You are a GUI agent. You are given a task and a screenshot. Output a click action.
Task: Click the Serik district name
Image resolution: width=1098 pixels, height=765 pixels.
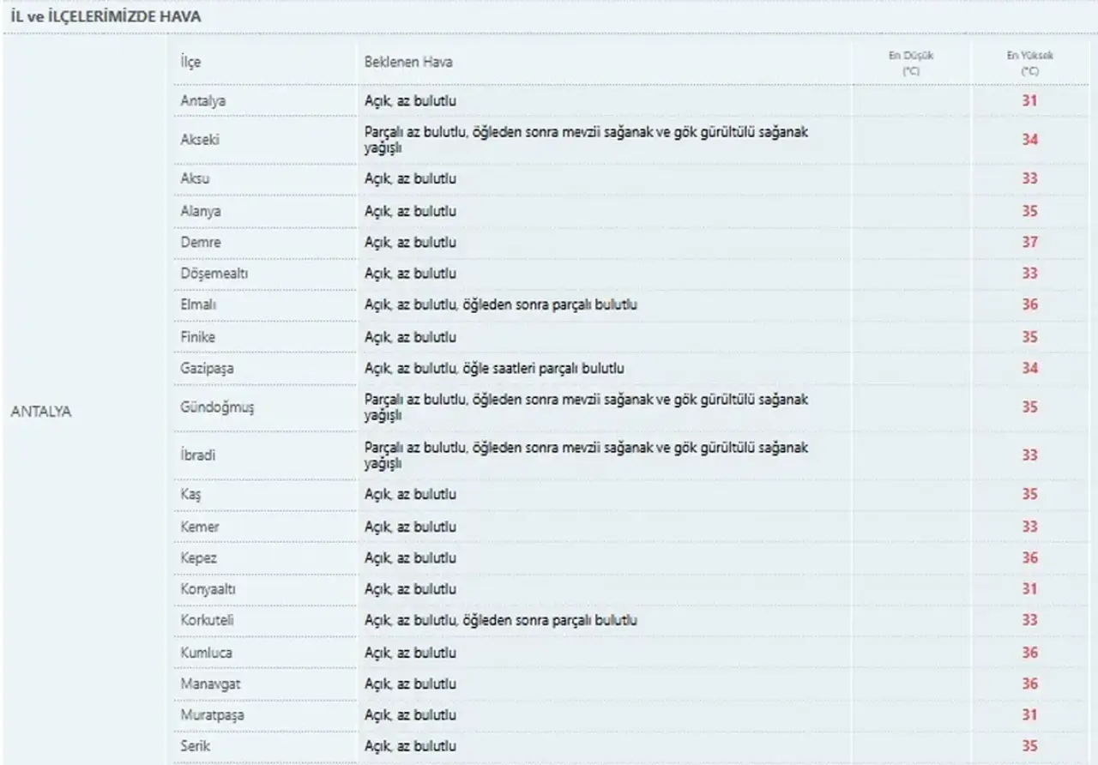tap(195, 746)
